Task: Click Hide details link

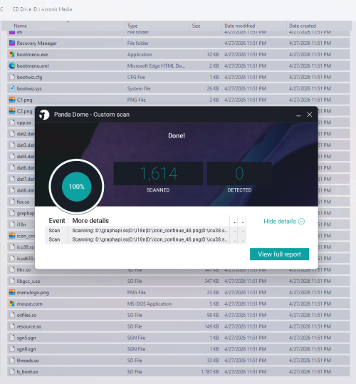Action: (x=280, y=222)
